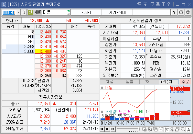Click the small square beside 거래량 legend

click(x=102, y=112)
